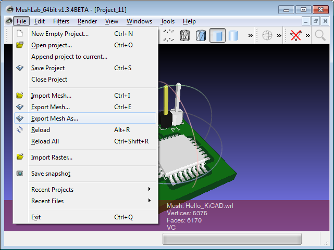Enable Wireframe render mode
The width and height of the screenshot is (334, 250).
pos(184,35)
